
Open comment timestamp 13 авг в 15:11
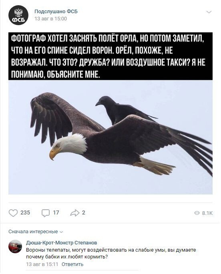point(42,264)
